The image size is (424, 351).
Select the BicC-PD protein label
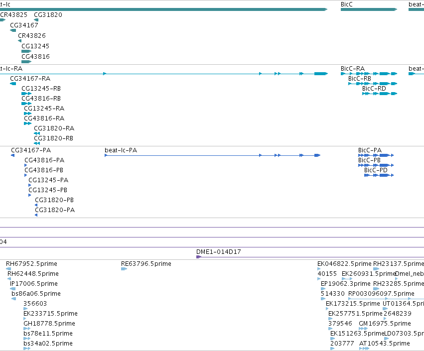pos(376,170)
